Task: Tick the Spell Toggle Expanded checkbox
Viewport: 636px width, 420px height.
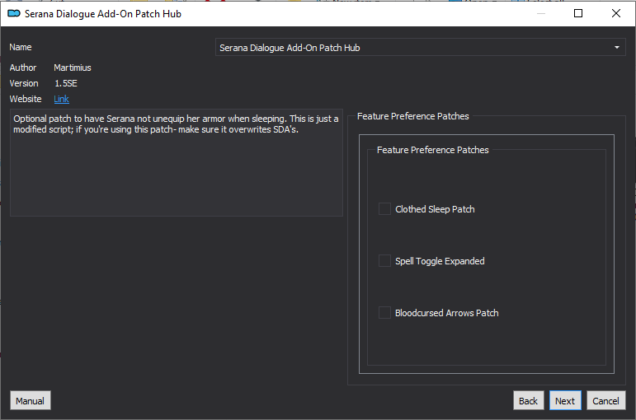Action: [384, 261]
